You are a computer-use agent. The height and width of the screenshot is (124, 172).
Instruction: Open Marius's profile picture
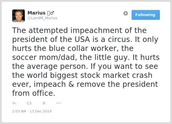[19, 16]
